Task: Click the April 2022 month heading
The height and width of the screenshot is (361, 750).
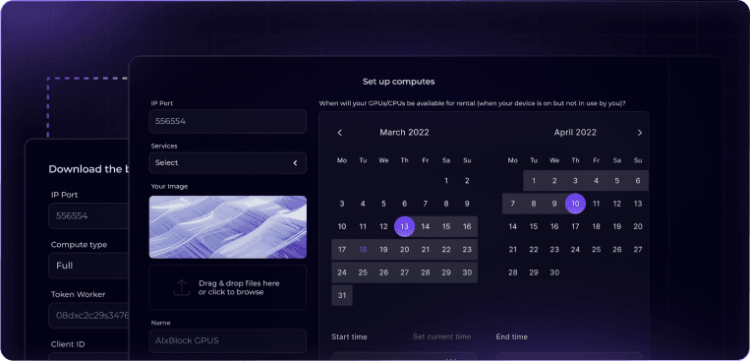Action: 575,133
